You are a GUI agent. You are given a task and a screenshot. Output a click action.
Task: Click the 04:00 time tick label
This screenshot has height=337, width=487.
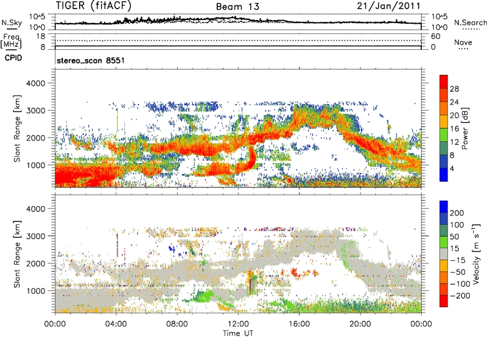pyautogui.click(x=116, y=324)
